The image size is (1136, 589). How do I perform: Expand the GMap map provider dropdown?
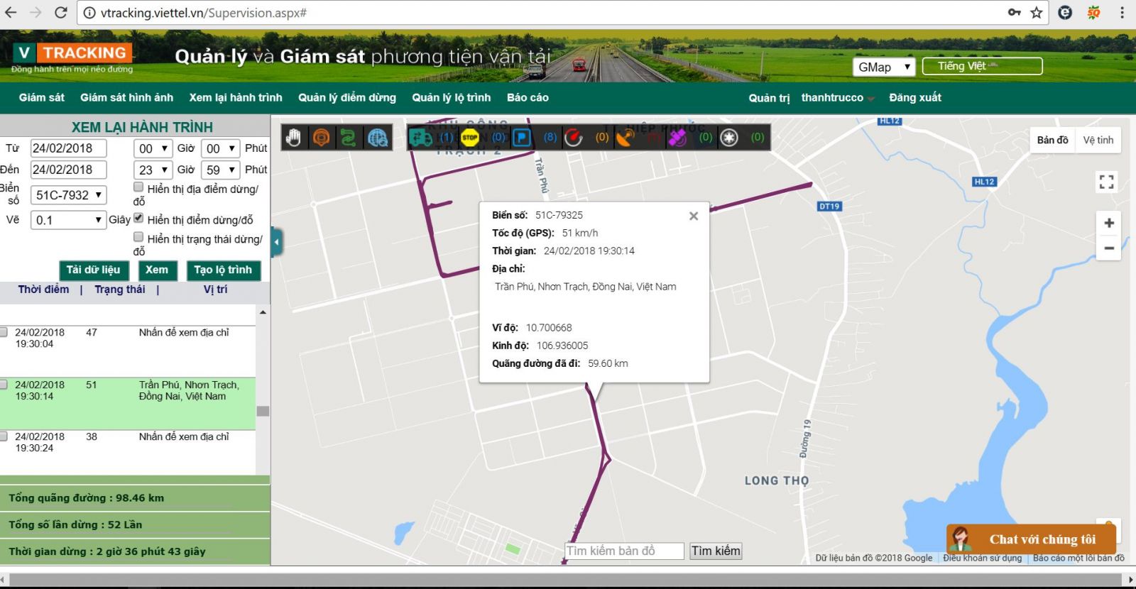point(883,67)
